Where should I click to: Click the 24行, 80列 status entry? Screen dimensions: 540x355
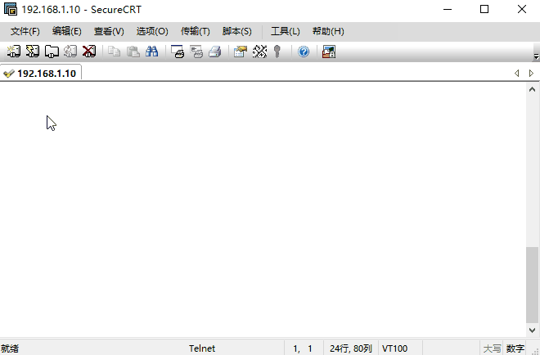pos(350,348)
